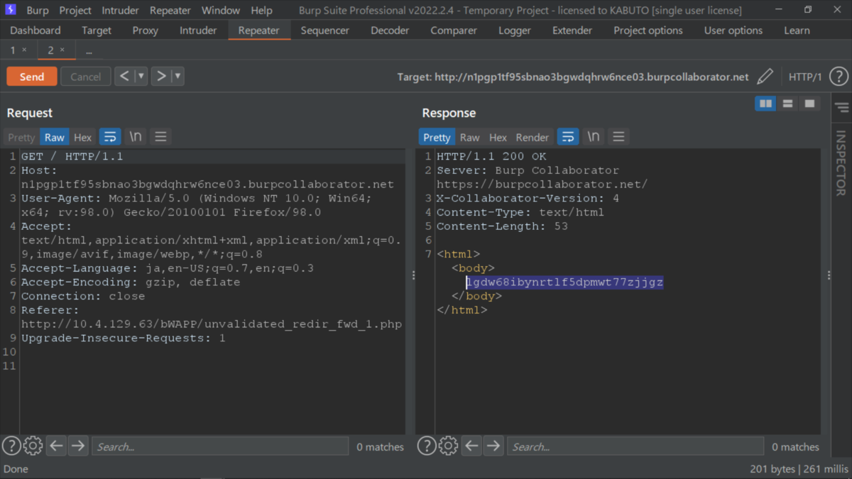Toggle show non-printable chars in Request panel
The width and height of the screenshot is (852, 479).
coord(135,137)
